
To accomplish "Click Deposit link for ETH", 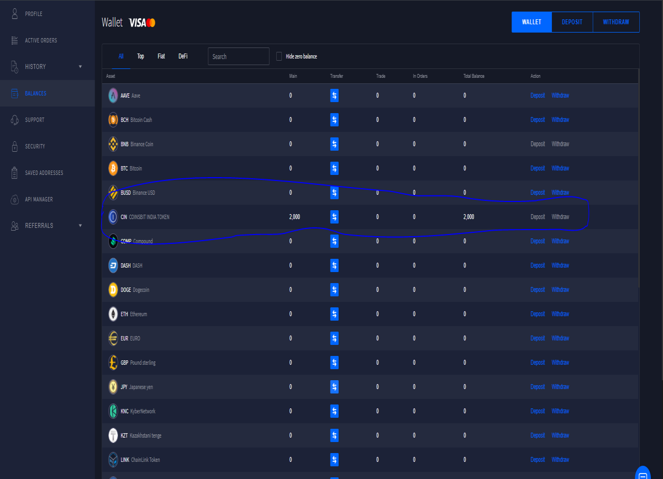I will pos(538,314).
